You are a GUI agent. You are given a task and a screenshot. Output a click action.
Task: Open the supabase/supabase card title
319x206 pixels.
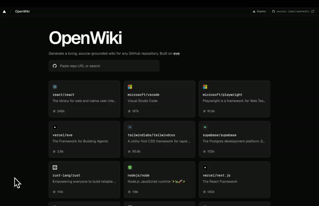coord(219,135)
